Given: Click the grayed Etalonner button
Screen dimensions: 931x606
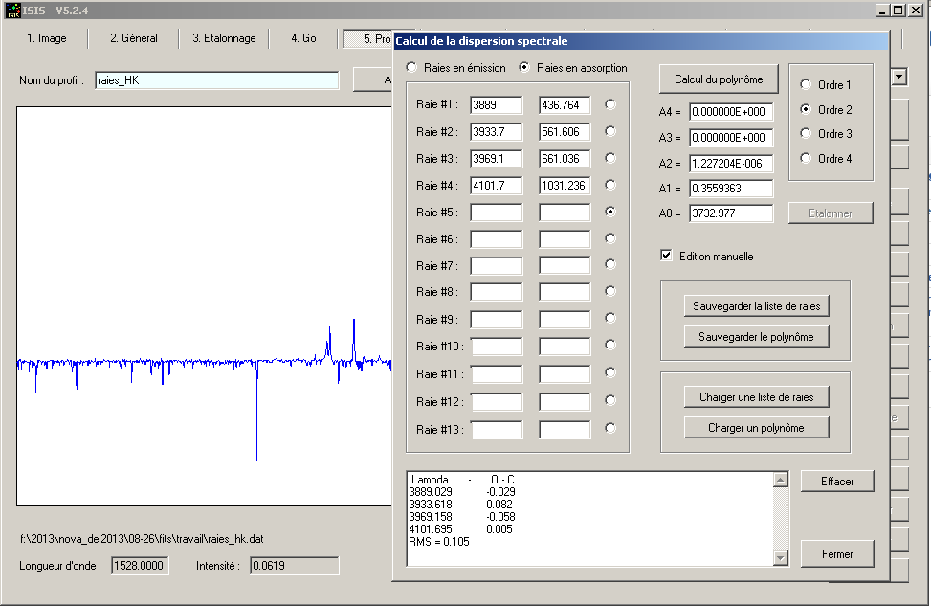Looking at the screenshot, I should coord(830,213).
